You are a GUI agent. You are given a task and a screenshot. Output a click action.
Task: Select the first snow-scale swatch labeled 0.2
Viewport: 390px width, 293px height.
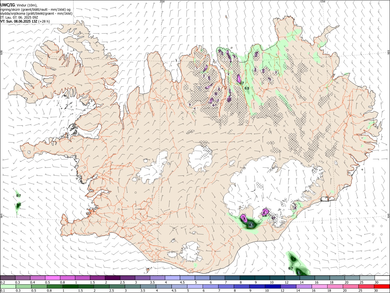[x=8, y=278]
